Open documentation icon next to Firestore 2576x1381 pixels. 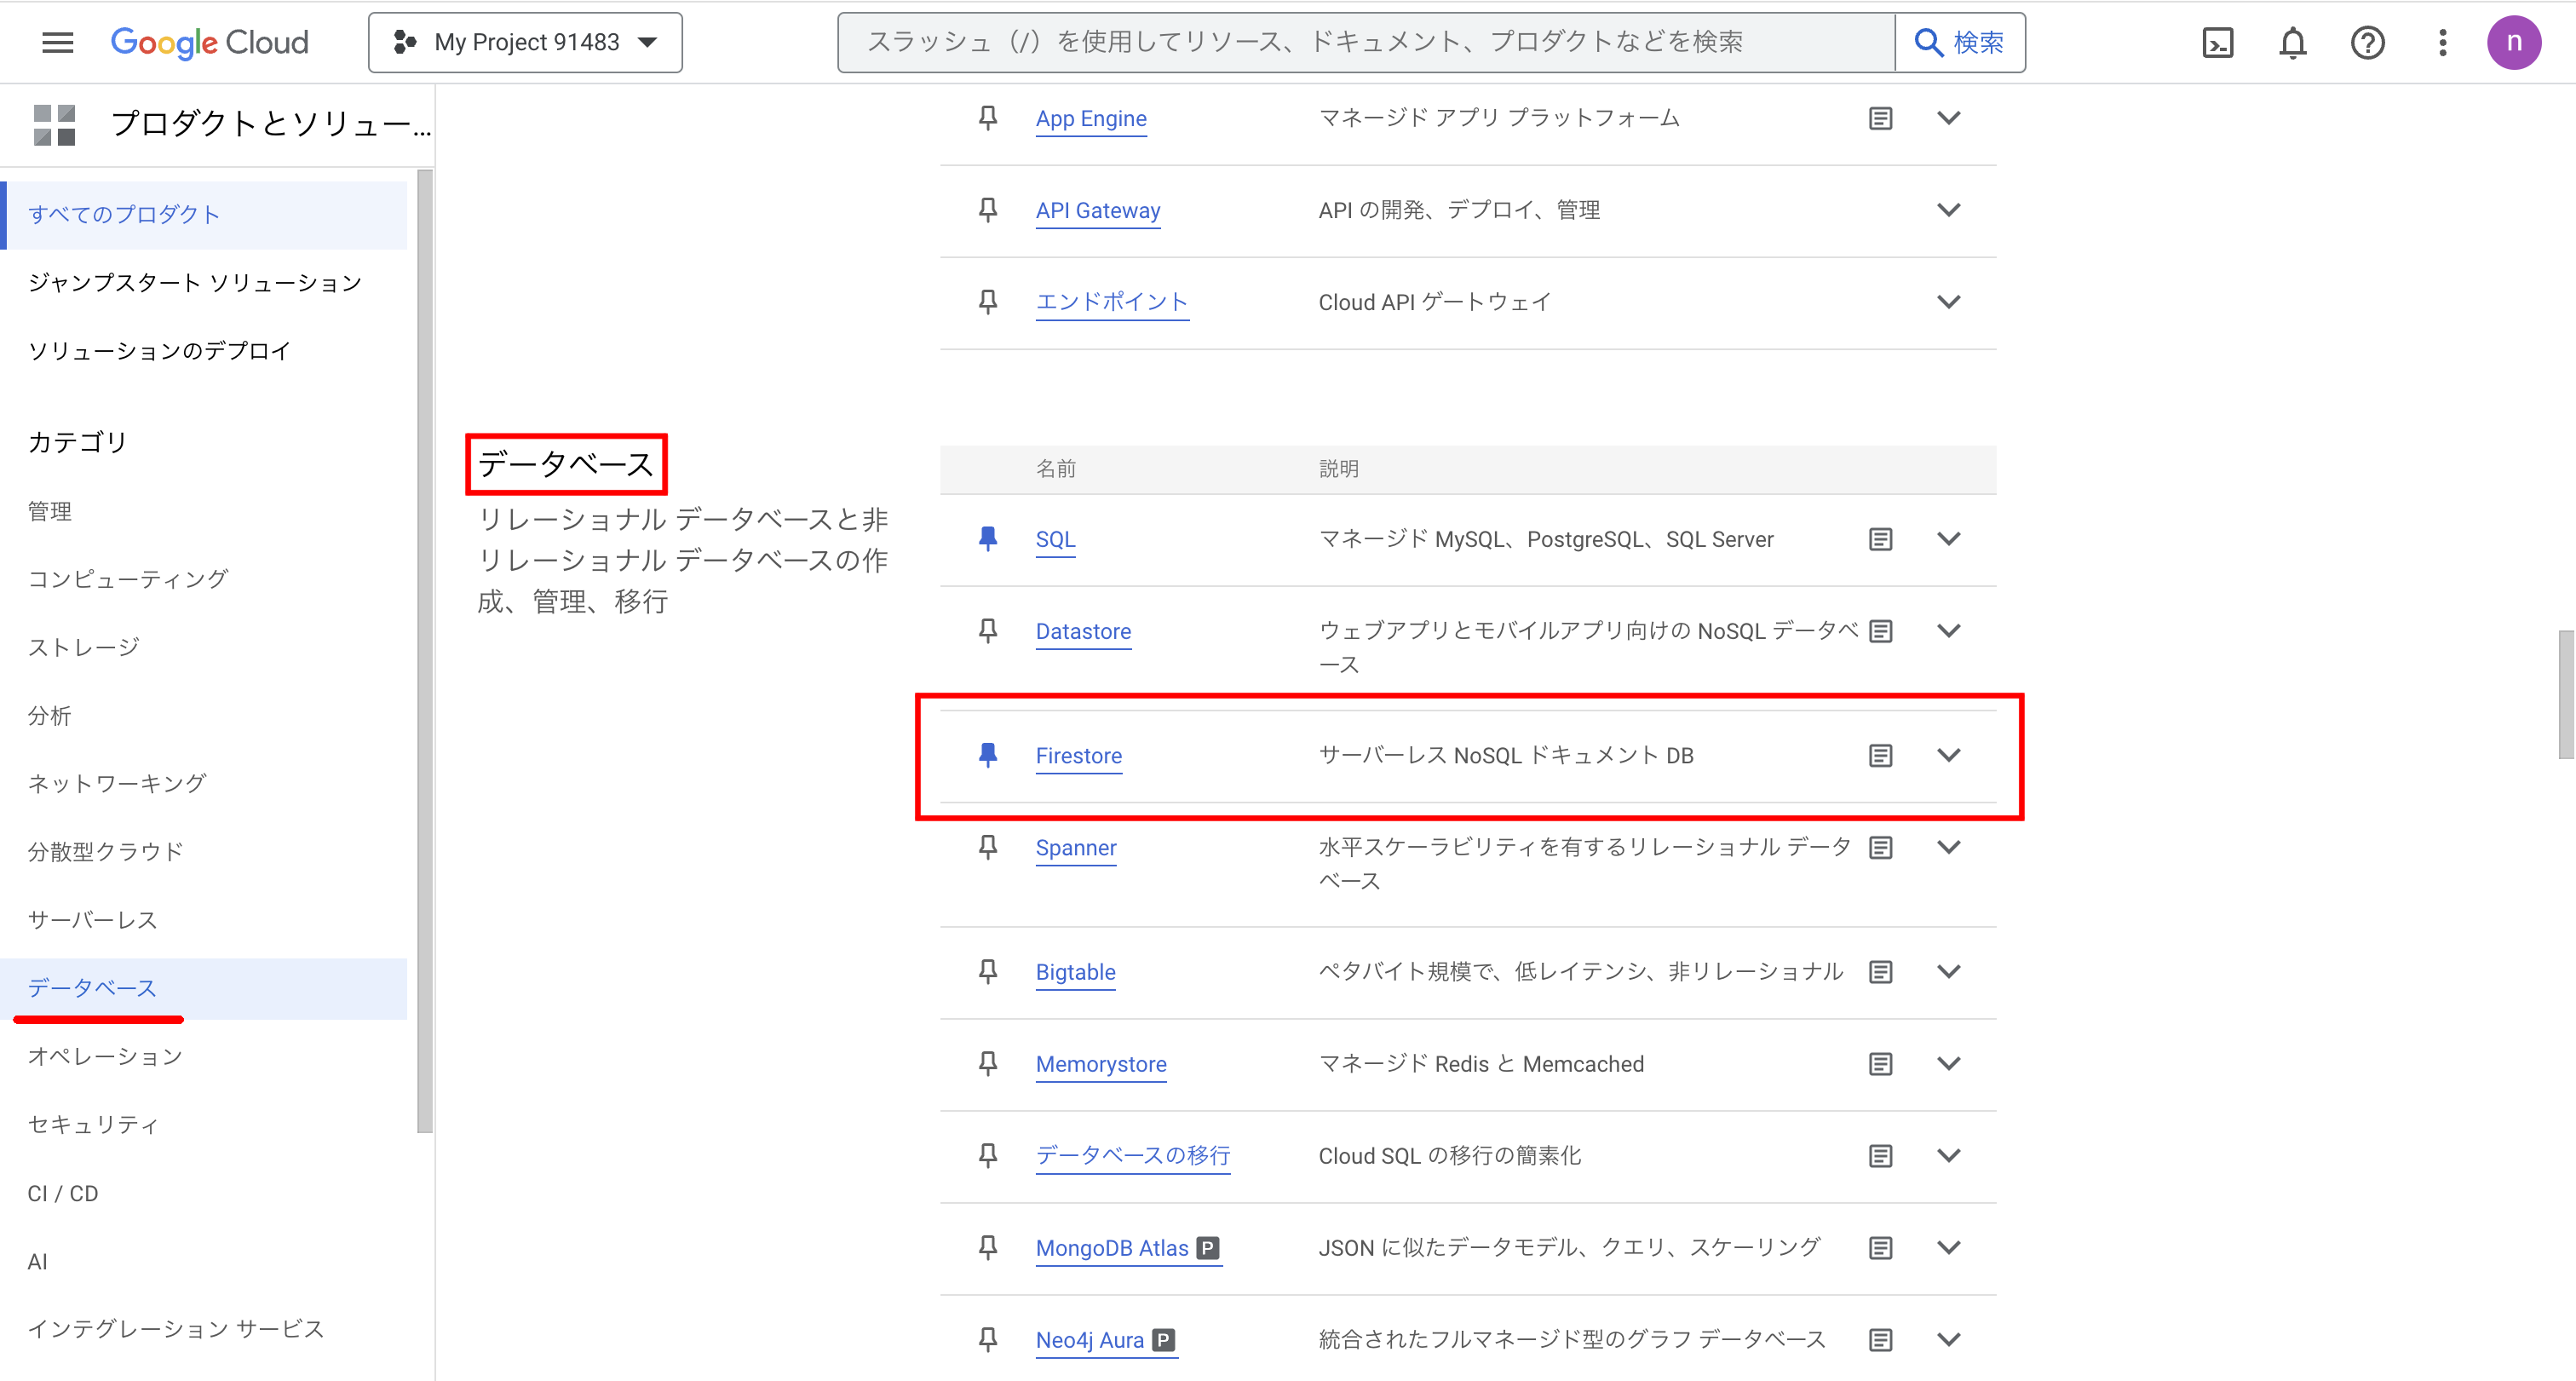[1880, 755]
